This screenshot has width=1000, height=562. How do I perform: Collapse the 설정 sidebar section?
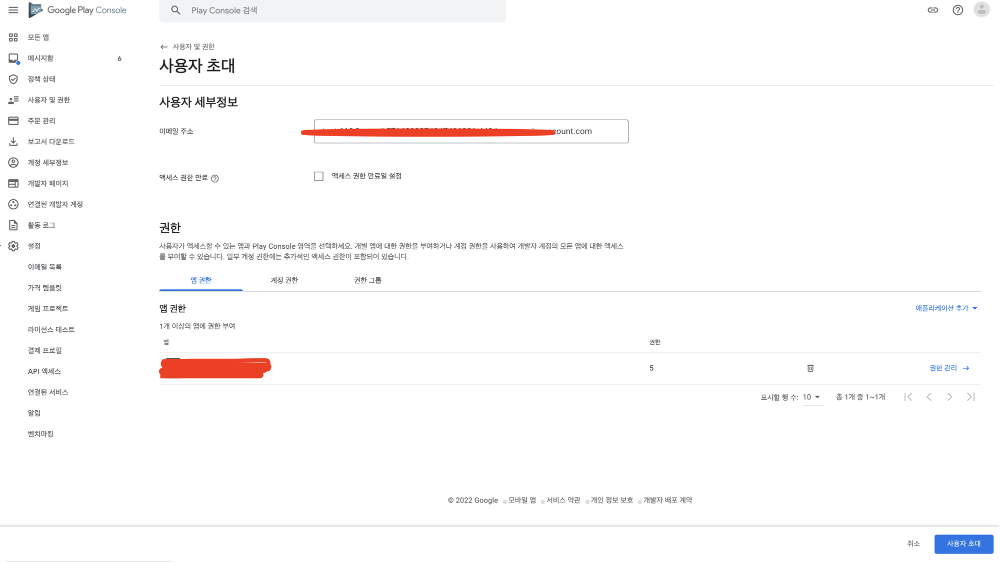coord(34,246)
